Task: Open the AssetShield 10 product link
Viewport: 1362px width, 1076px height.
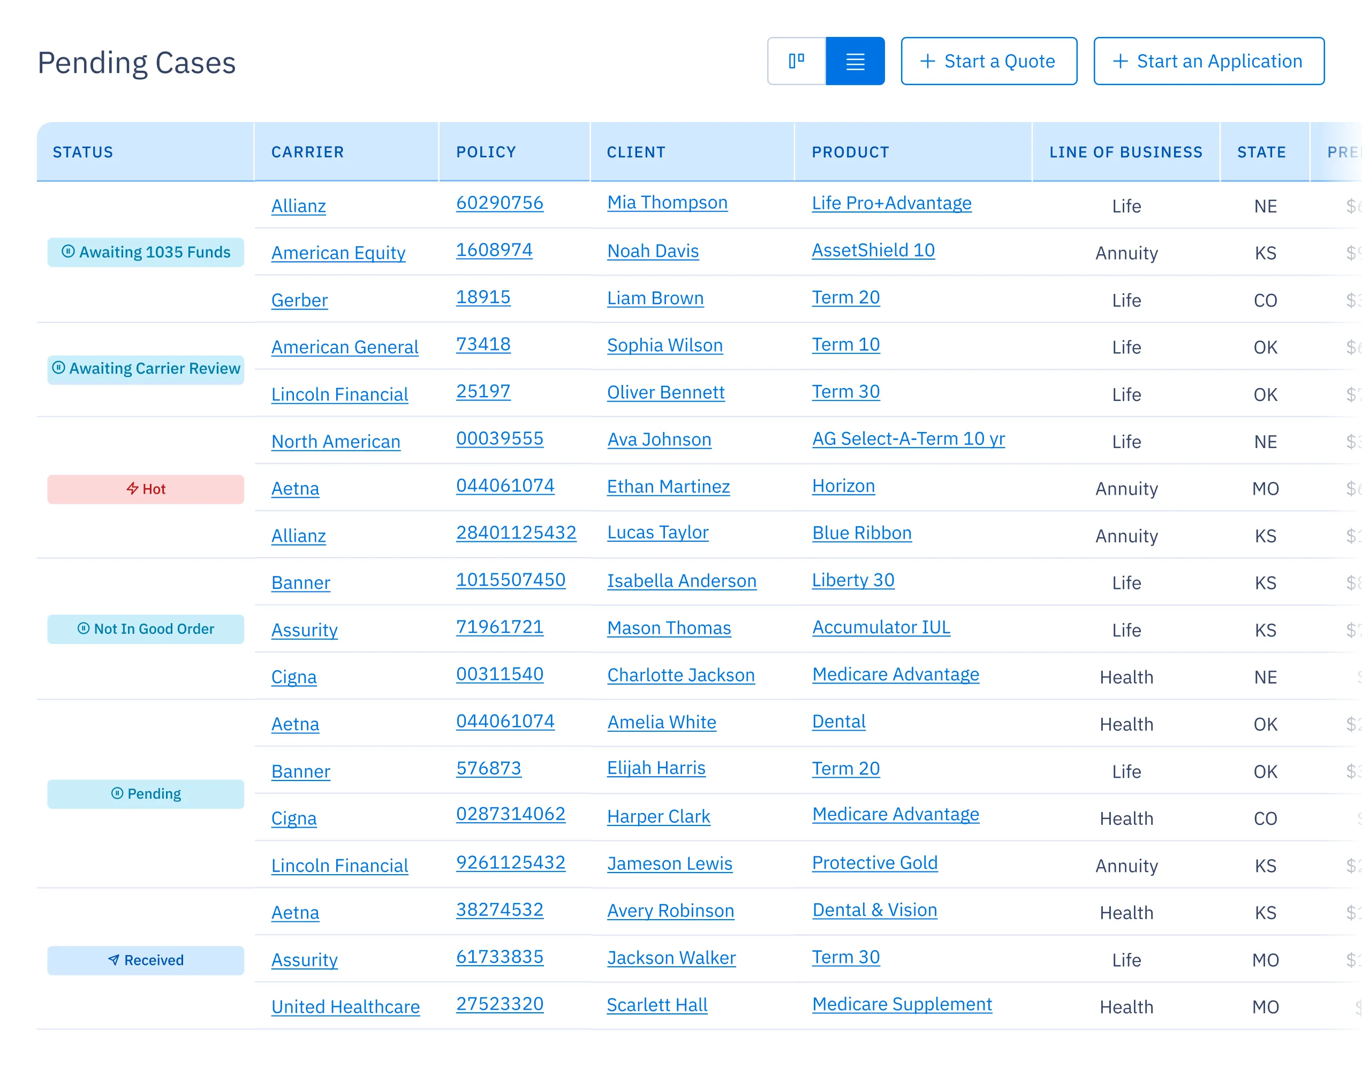Action: (x=873, y=250)
